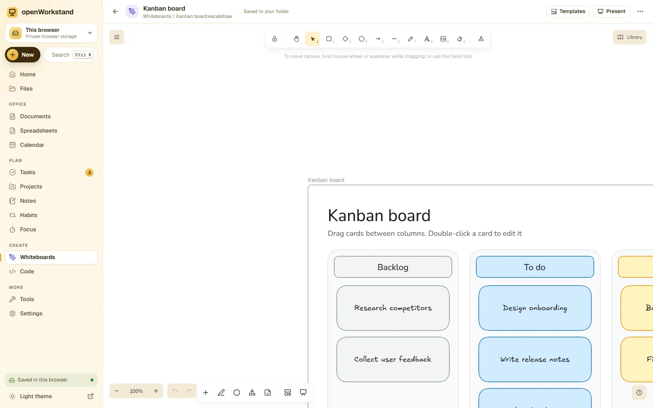The image size is (653, 408).
Task: Toggle the canvas lock tool
Action: coord(275,39)
